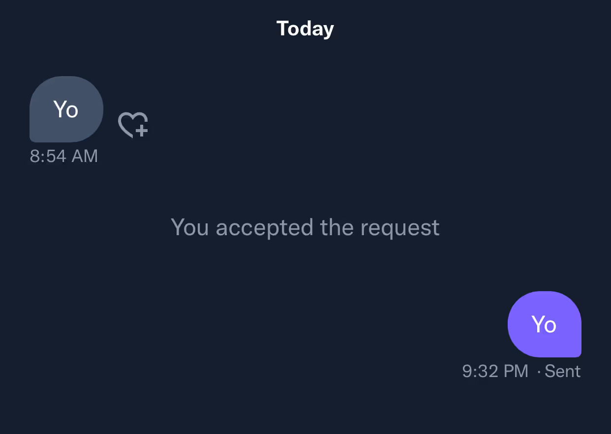Add a reaction to the received message

[x=133, y=125]
